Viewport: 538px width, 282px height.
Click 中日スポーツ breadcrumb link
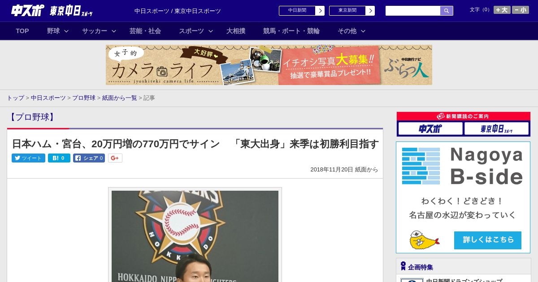tap(48, 98)
